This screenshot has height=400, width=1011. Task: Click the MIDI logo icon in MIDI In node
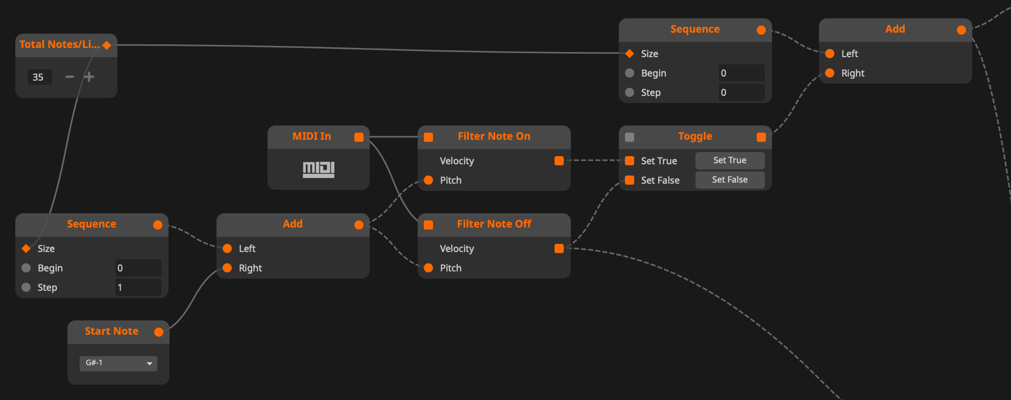(x=318, y=169)
